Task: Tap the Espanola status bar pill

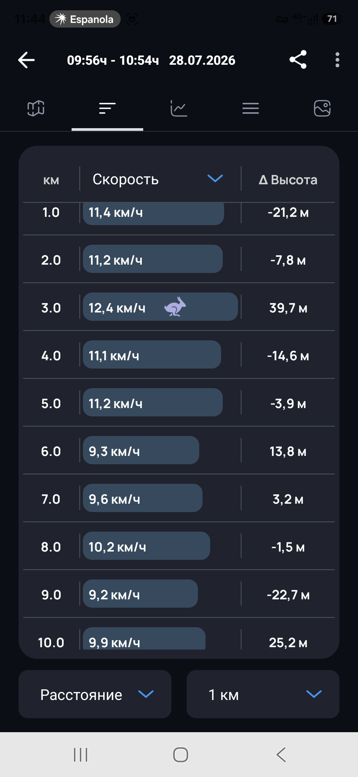Action: pos(85,19)
